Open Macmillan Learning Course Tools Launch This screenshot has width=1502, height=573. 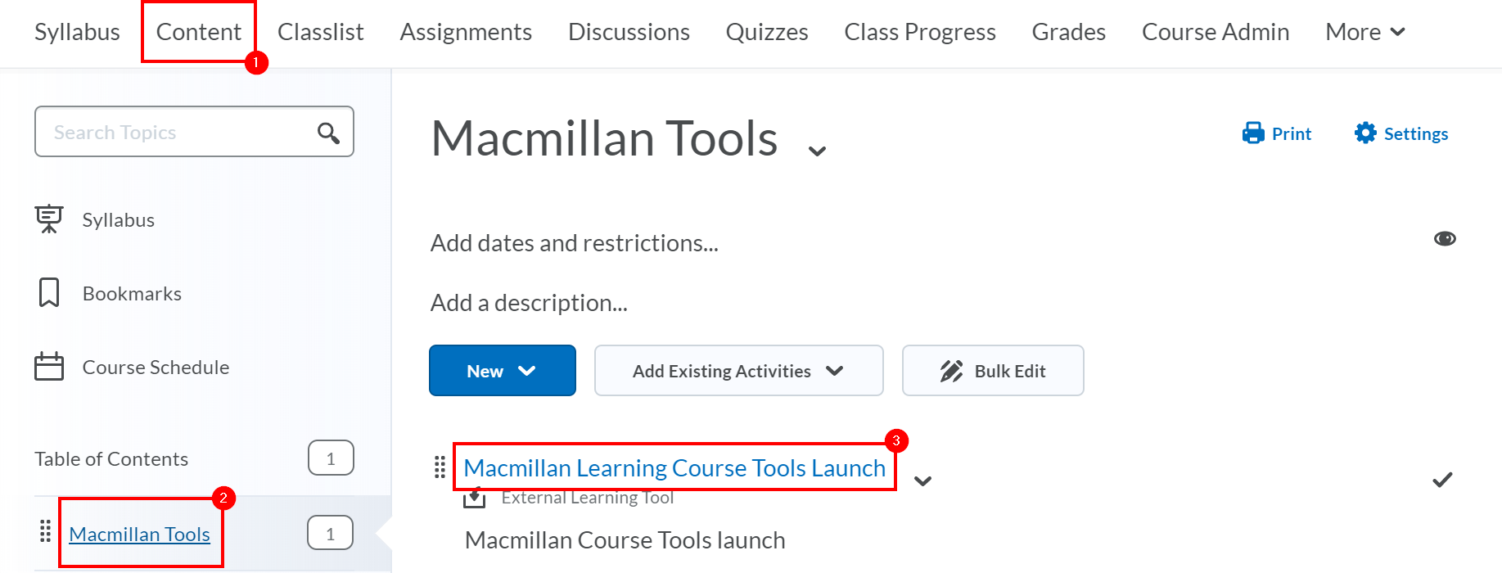click(674, 467)
